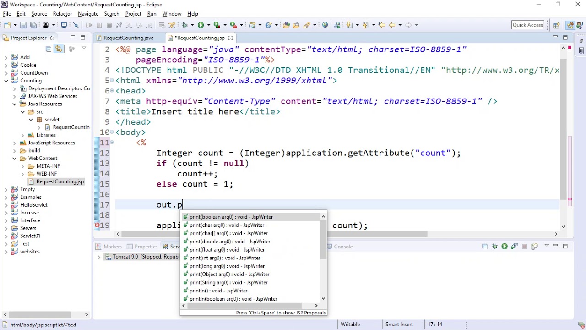586x330 pixels.
Task: Select the HelloServlet project
Action: click(33, 205)
